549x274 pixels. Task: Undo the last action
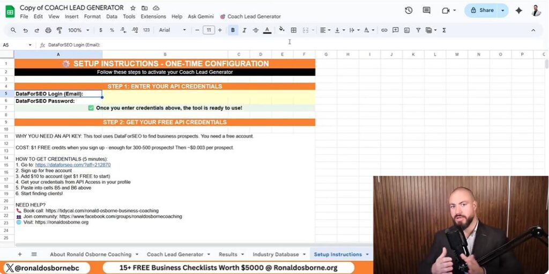25,31
